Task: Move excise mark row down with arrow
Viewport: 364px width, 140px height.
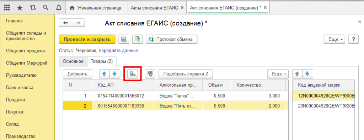Action: click(307, 74)
